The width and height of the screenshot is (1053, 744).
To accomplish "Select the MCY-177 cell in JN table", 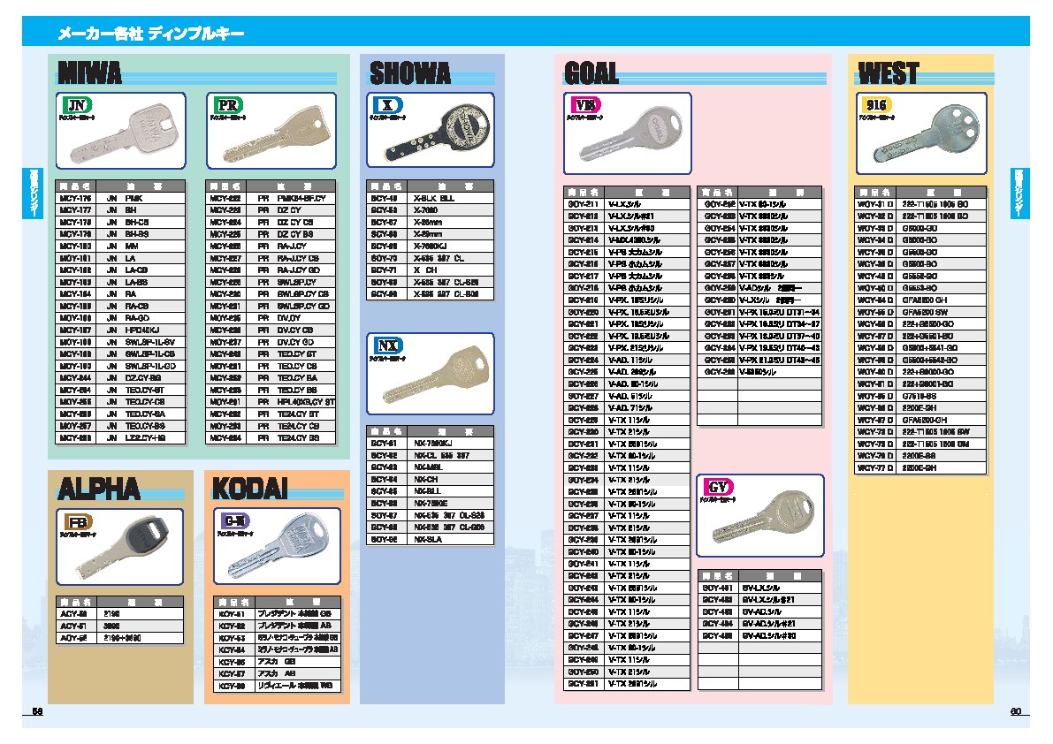I will click(x=76, y=210).
